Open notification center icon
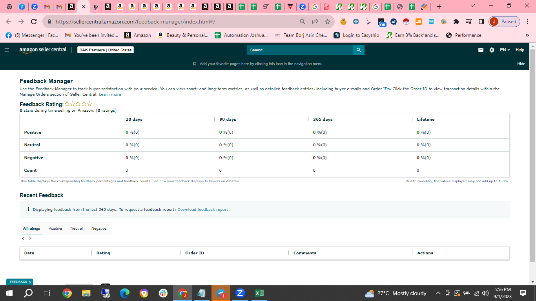This screenshot has width=536, height=301. coord(523,293)
